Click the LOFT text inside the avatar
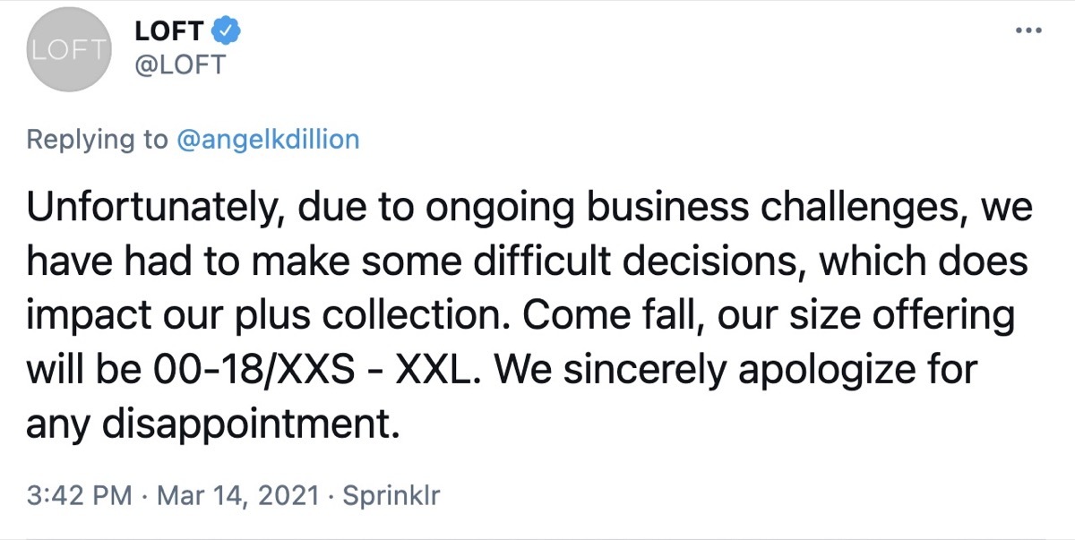 coord(69,51)
